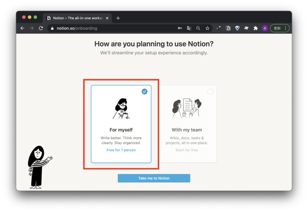Click the With my team illustration
The image size is (308, 212).
[187, 108]
